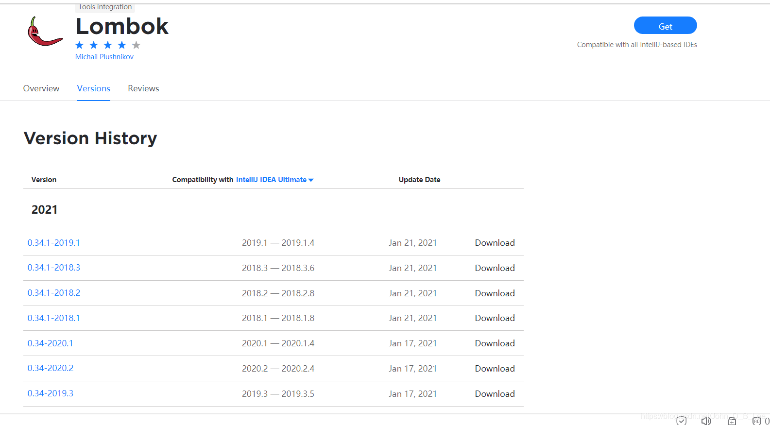770x425 pixels.
Task: Download version 0.34-2019.3
Action: point(495,394)
